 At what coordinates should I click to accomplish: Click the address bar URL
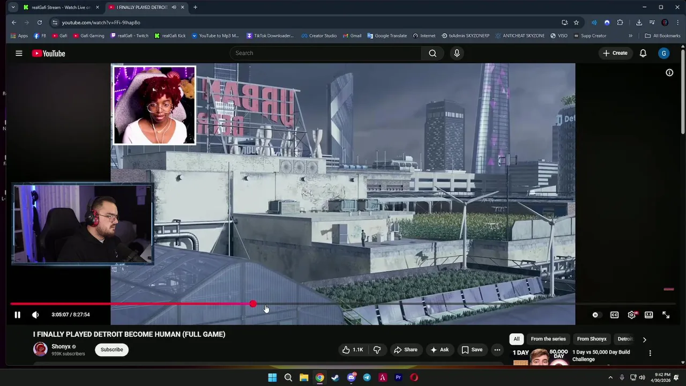click(x=101, y=23)
